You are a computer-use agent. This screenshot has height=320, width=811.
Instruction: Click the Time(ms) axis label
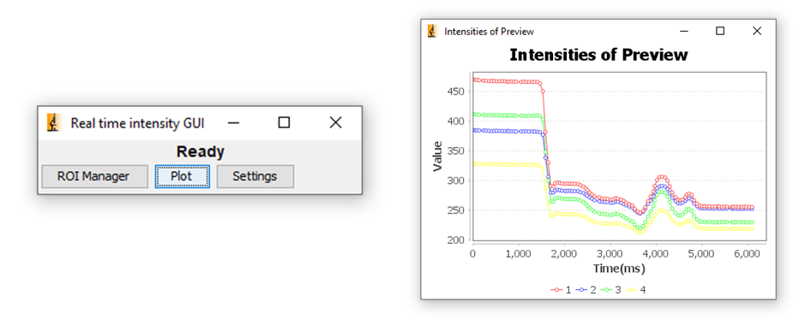click(x=619, y=269)
